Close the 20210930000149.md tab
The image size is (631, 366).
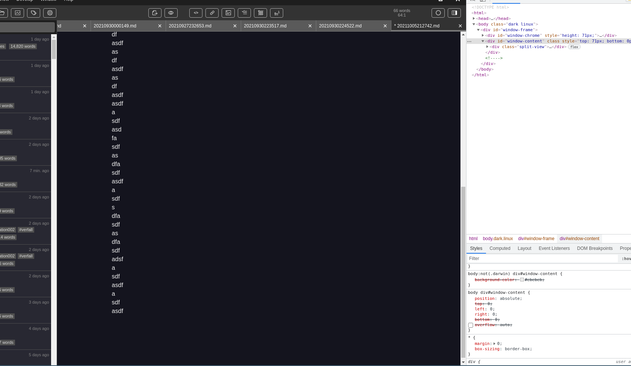click(160, 26)
